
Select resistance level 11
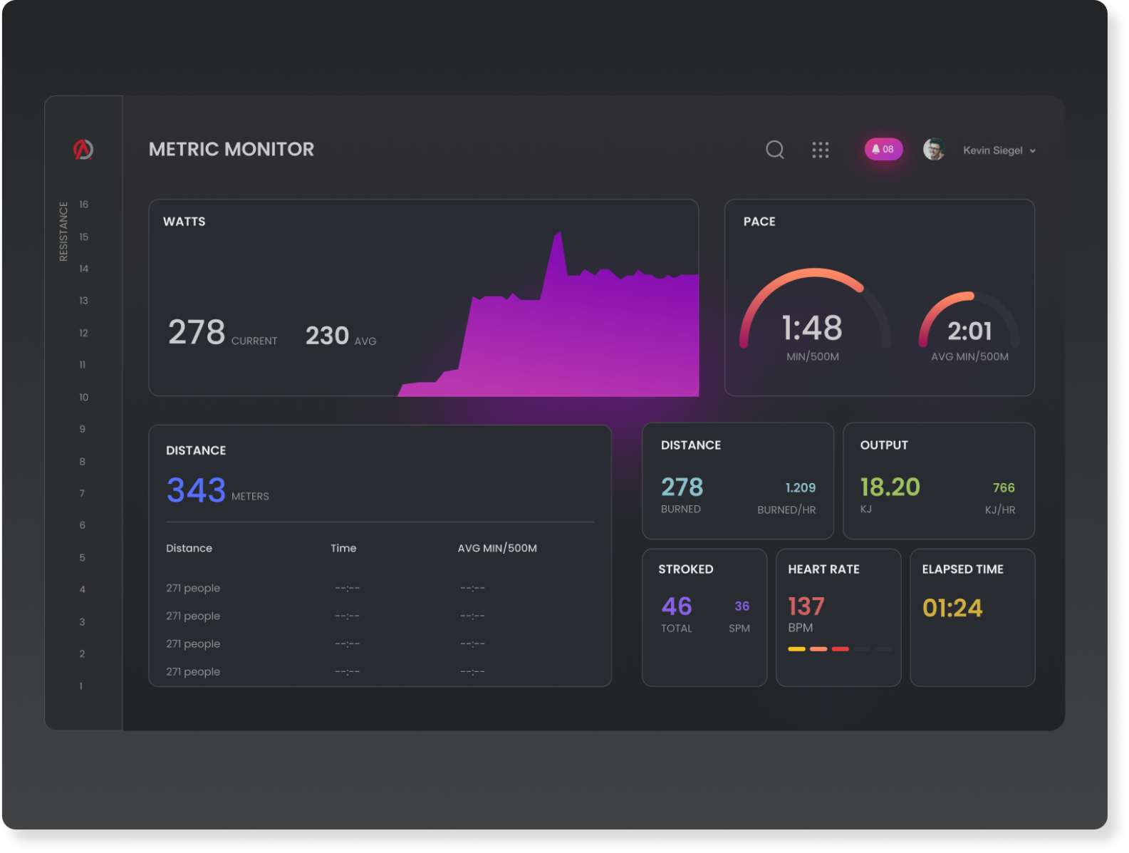[x=83, y=365]
